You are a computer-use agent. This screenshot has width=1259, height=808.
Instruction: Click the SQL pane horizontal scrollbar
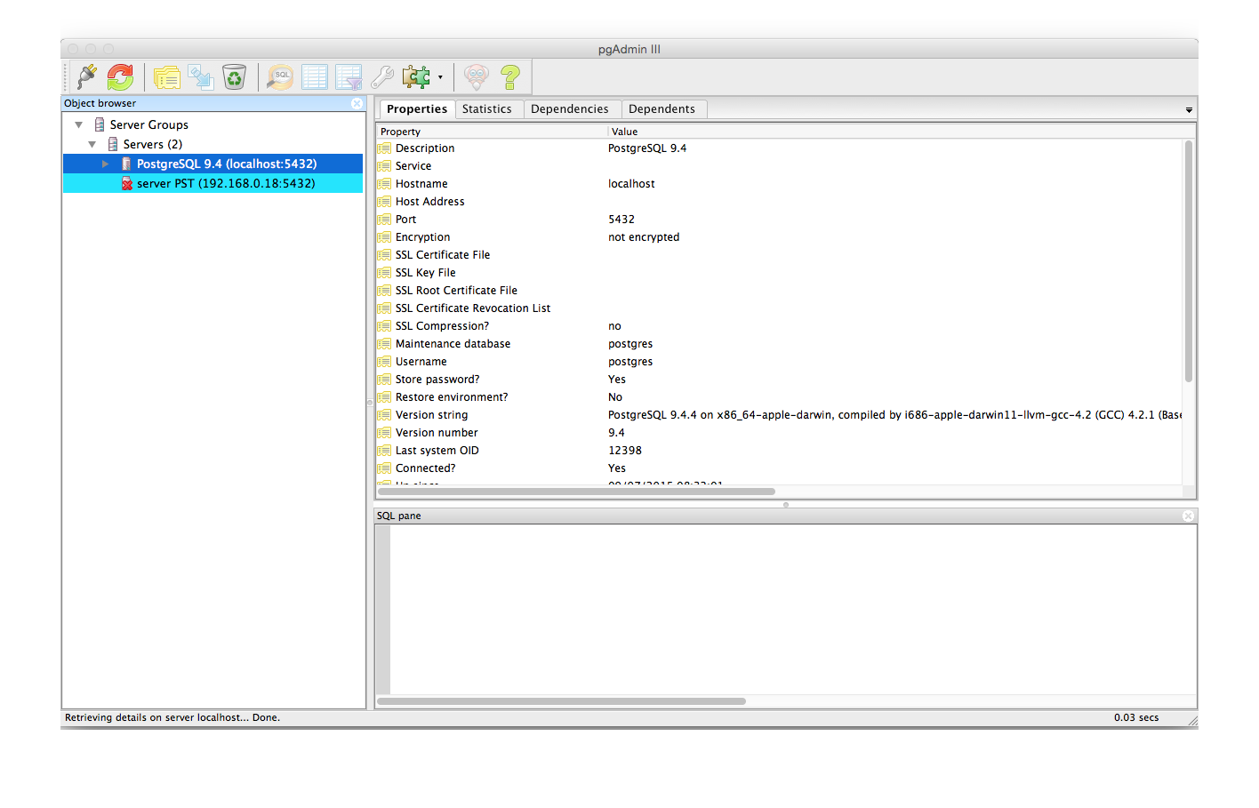(561, 701)
